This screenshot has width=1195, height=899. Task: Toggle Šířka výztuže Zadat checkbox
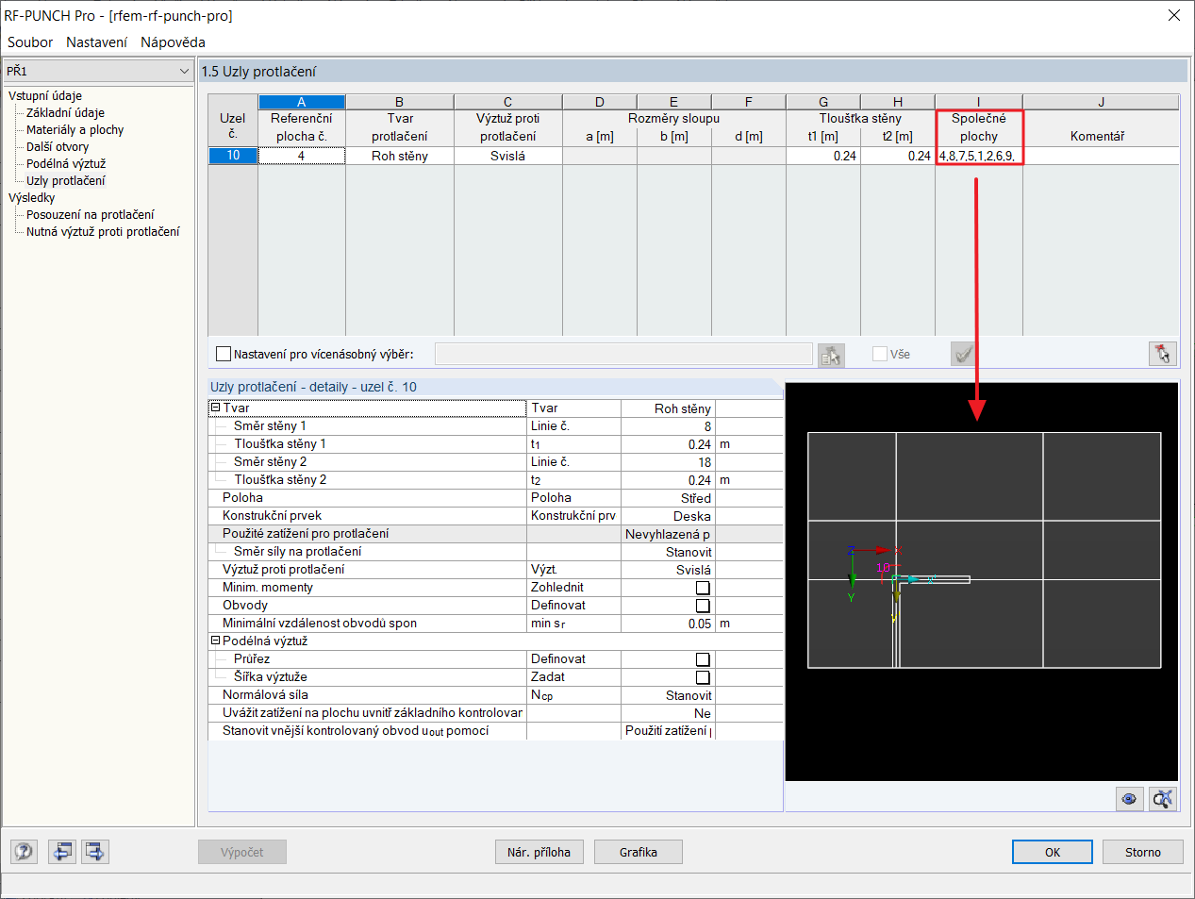coord(703,677)
